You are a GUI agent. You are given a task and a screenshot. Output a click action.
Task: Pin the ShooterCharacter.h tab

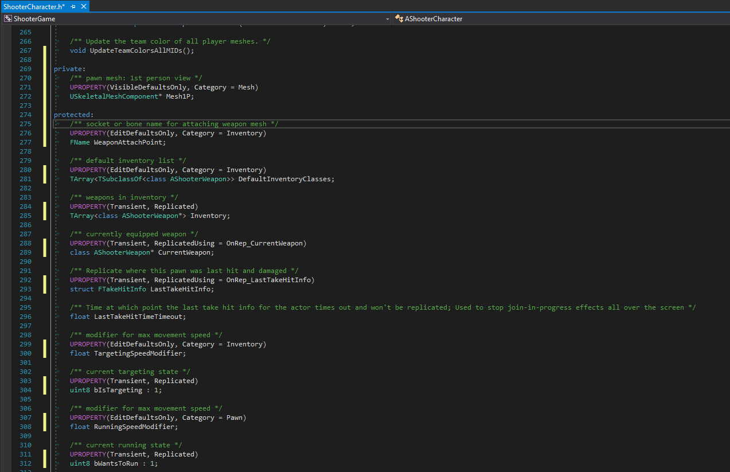[x=73, y=6]
